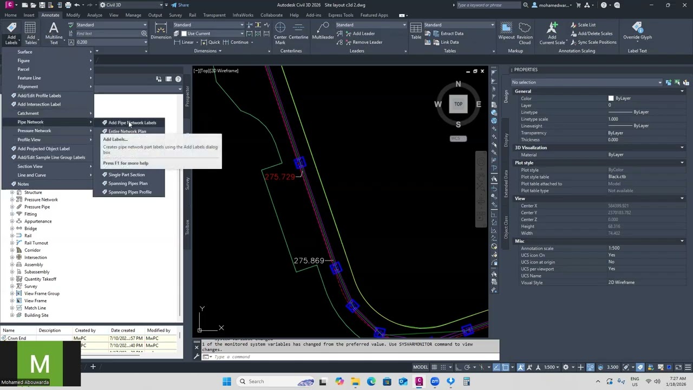
Task: Open the Override Glyph tool
Action: coord(637,31)
